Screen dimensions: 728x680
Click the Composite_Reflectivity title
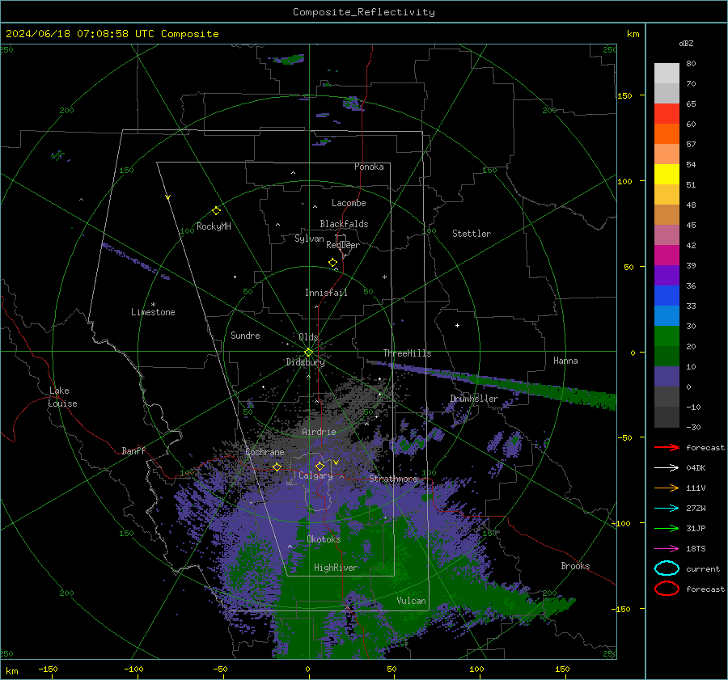(364, 12)
